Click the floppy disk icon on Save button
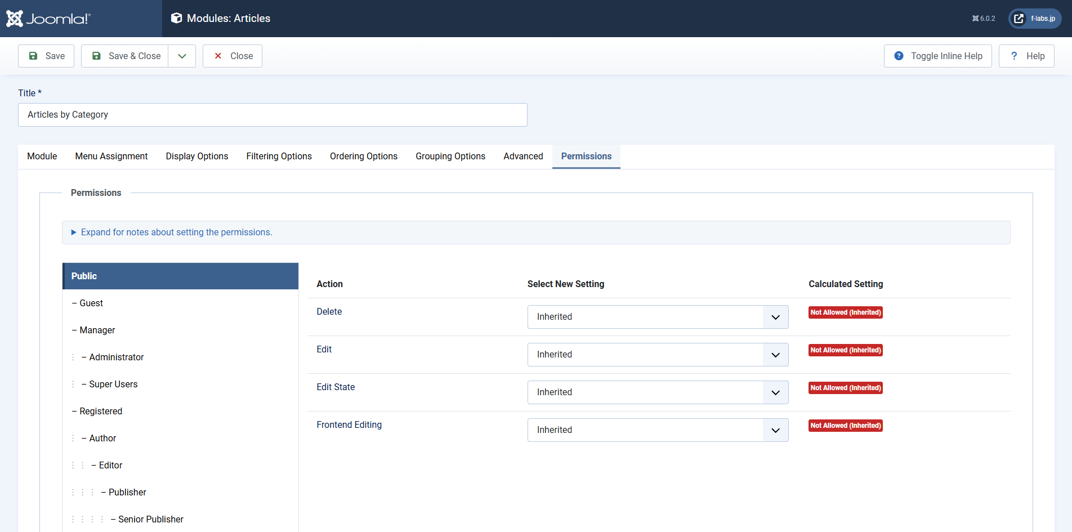Image resolution: width=1072 pixels, height=532 pixels. (x=34, y=56)
